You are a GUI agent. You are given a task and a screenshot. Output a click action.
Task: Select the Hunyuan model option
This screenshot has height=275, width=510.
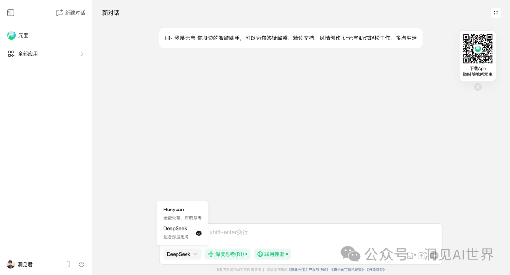pyautogui.click(x=182, y=213)
